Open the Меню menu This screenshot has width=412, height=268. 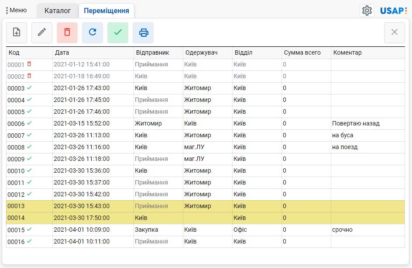point(16,10)
